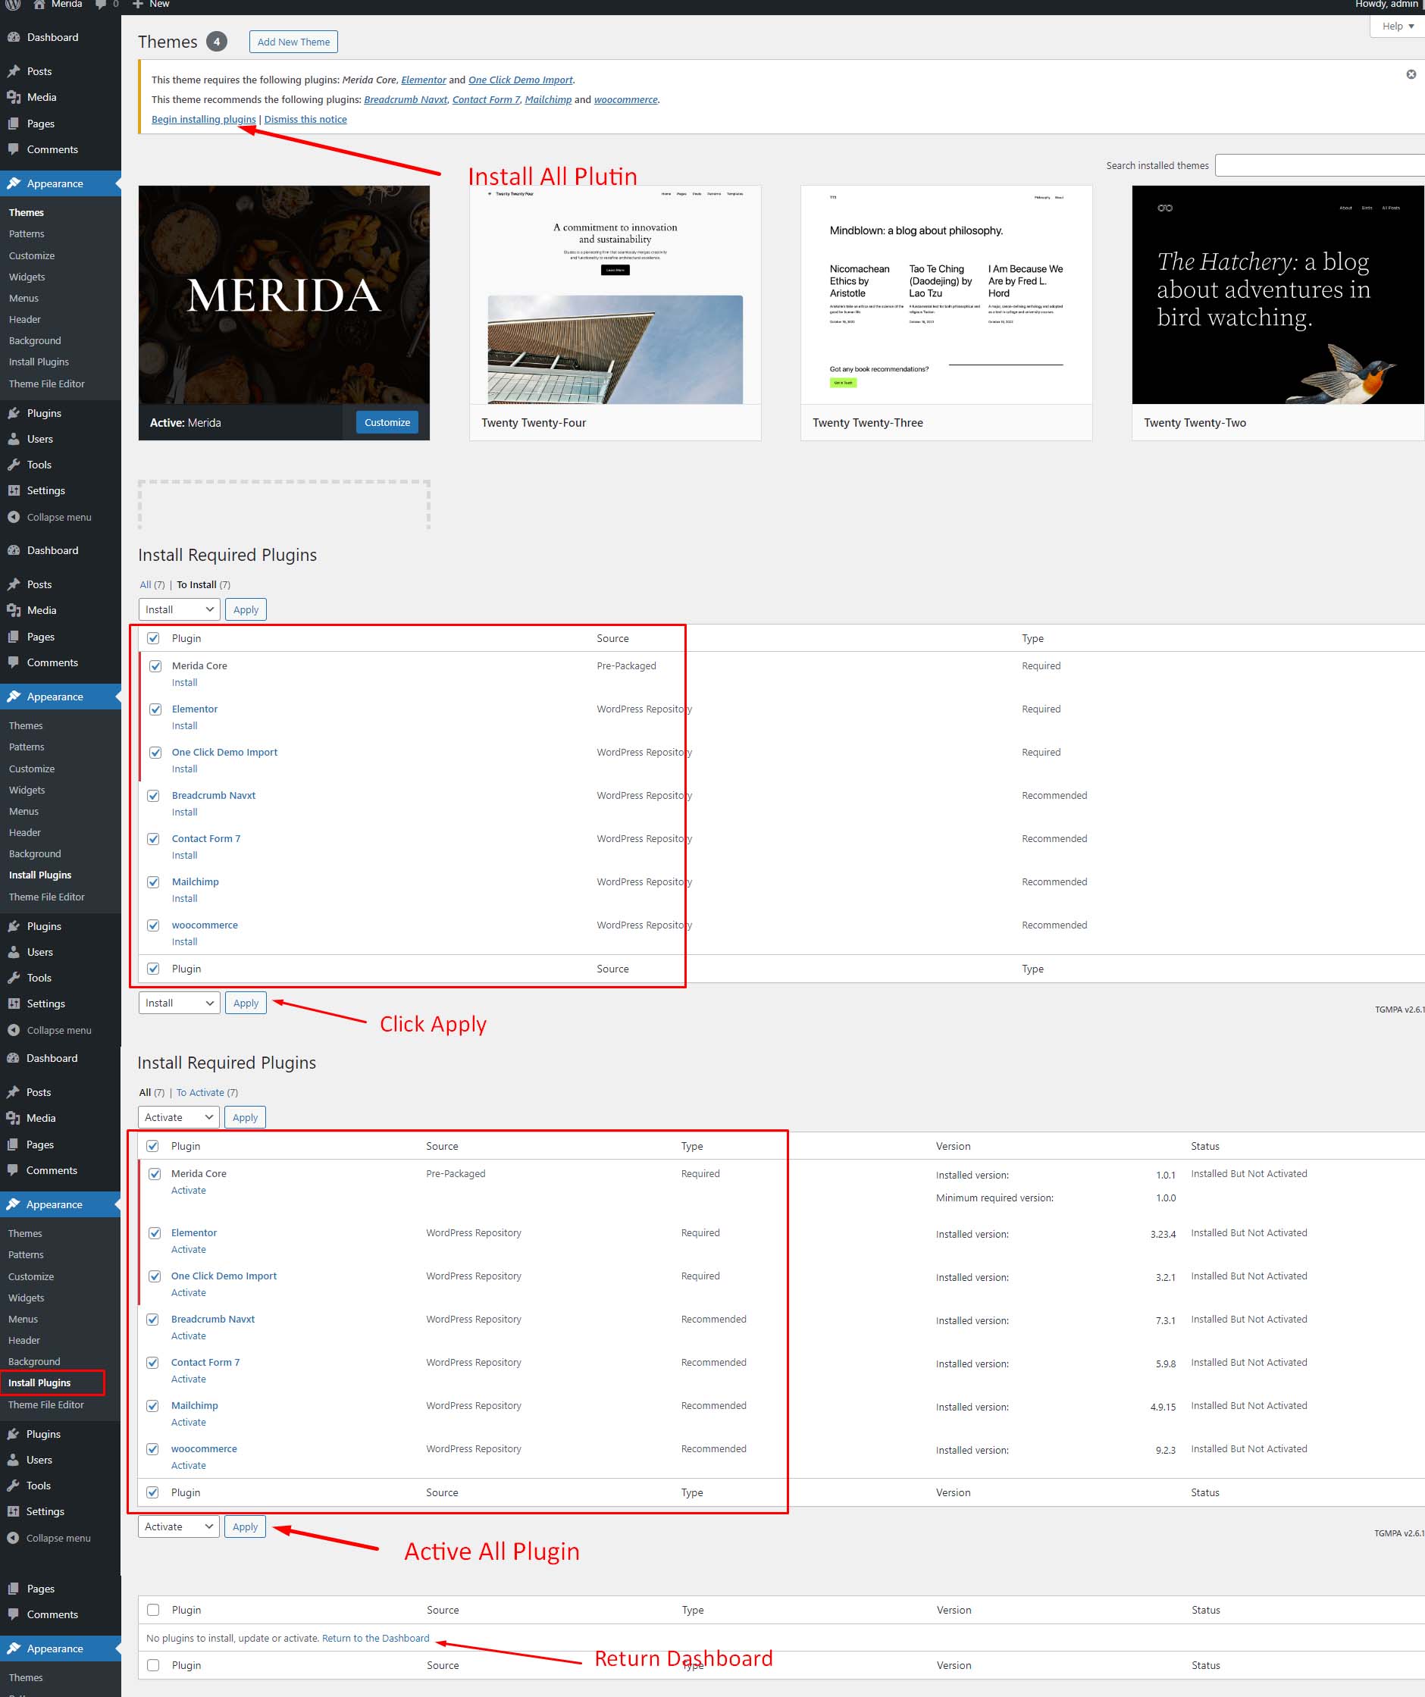1425x1697 pixels.
Task: Click the Add New Theme button
Action: [293, 42]
